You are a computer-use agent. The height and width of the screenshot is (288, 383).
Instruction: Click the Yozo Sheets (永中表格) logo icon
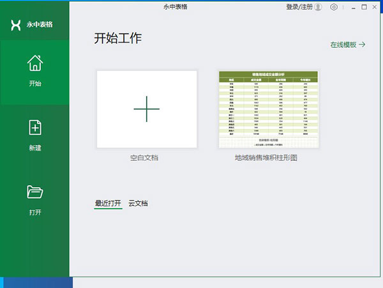(17, 25)
